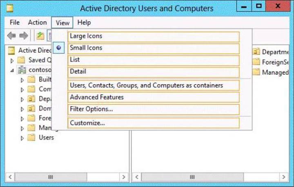Enable Advanced Features in View menu

[97, 97]
